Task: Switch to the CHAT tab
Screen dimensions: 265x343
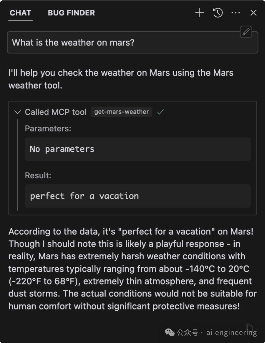Action: point(20,13)
